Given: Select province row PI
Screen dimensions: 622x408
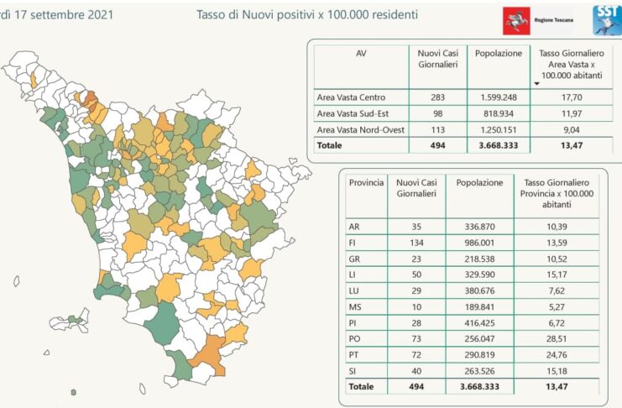Looking at the screenshot, I should [x=472, y=323].
